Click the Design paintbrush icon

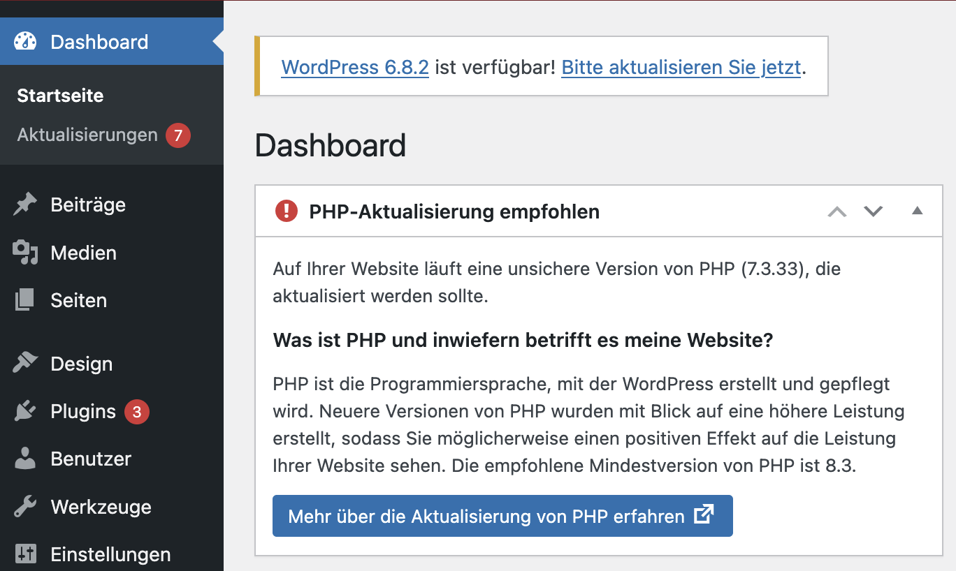(25, 364)
